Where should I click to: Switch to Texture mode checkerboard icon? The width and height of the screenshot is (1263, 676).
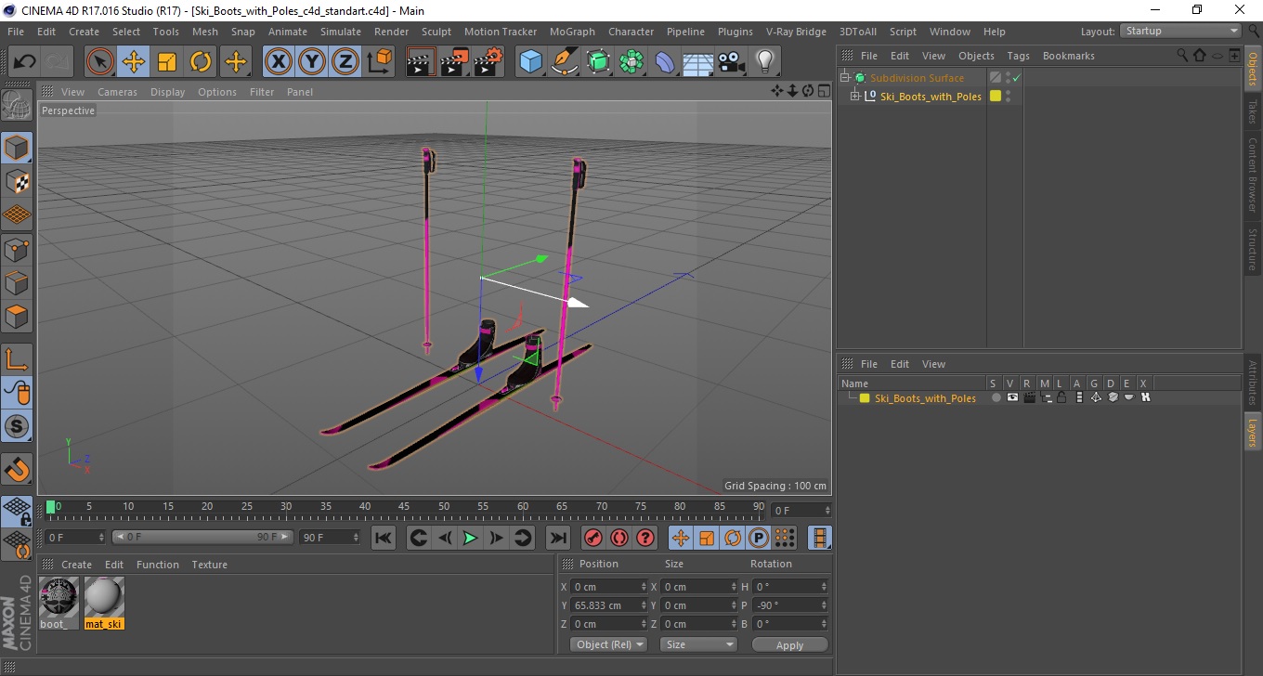pos(17,181)
